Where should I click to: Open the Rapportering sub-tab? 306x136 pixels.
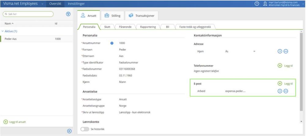tap(148, 27)
